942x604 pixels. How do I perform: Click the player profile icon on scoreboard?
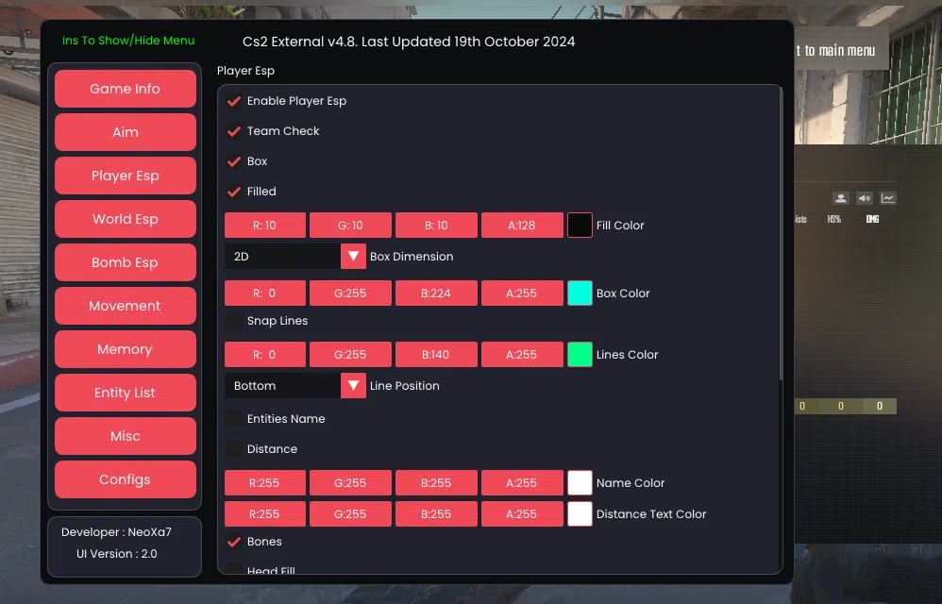coord(840,198)
